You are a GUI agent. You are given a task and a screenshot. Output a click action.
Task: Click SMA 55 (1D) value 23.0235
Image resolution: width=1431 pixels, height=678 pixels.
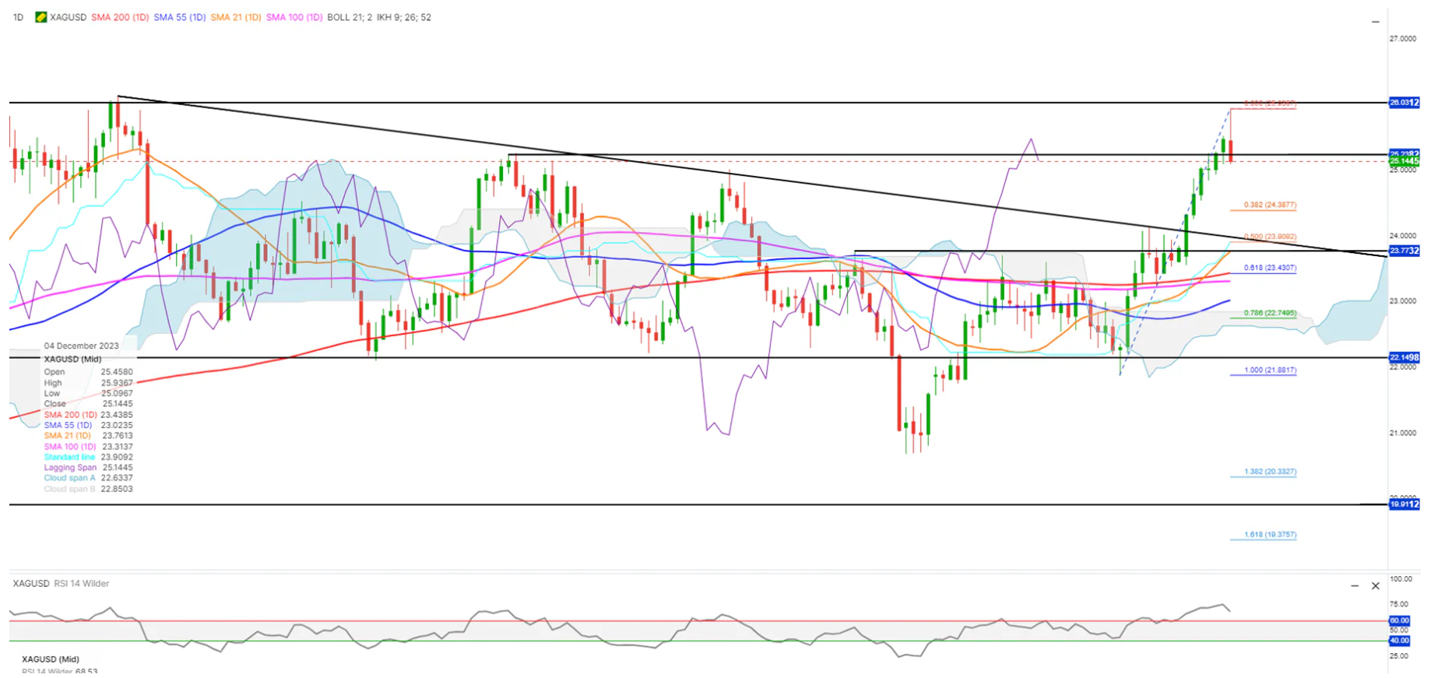(117, 425)
